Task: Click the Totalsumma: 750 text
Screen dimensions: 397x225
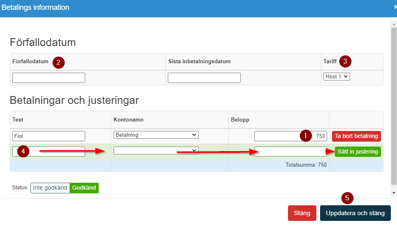Action: [x=306, y=165]
